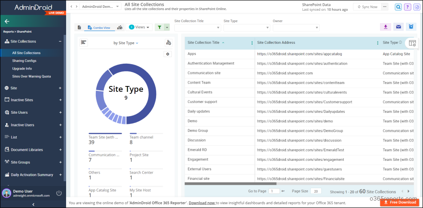Expand Daily Activation Summary menu

tap(60, 175)
